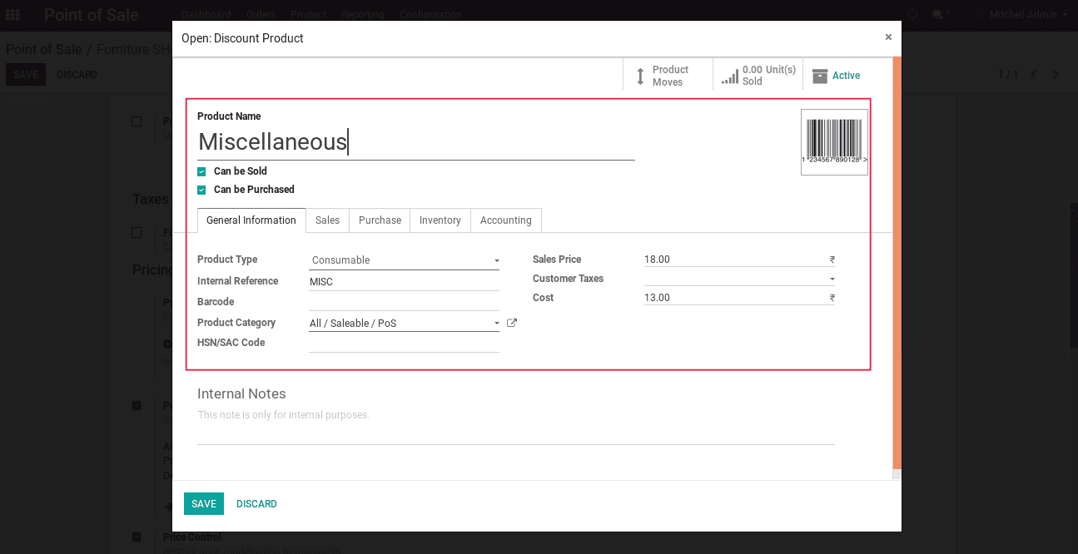The width and height of the screenshot is (1078, 554).
Task: Click the Internal Notes text area
Action: 516,424
